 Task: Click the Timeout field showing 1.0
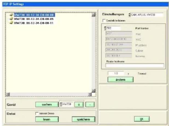click(116, 73)
